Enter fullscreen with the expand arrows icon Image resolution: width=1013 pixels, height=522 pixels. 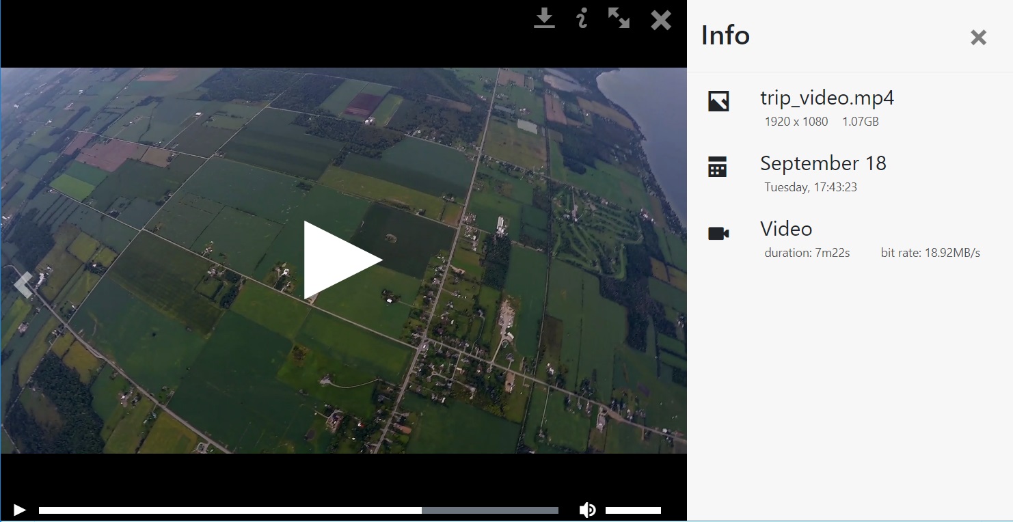[x=619, y=18]
